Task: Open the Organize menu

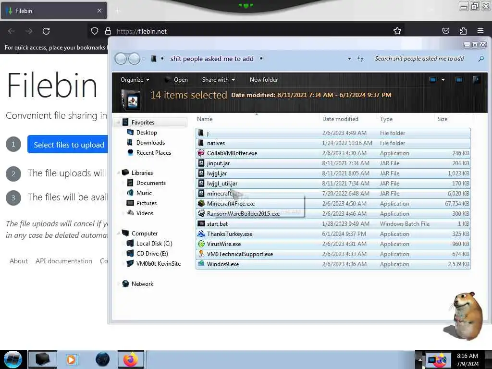Action: [135, 80]
